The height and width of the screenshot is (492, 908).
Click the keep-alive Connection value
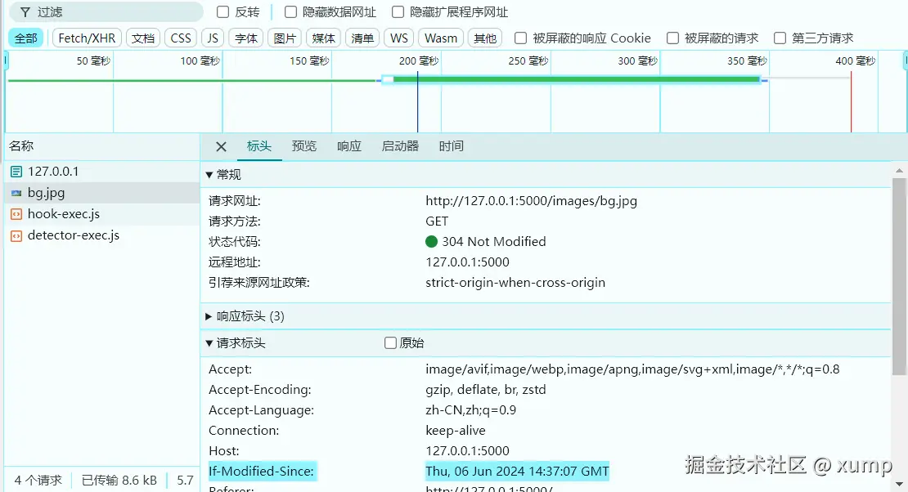456,431
